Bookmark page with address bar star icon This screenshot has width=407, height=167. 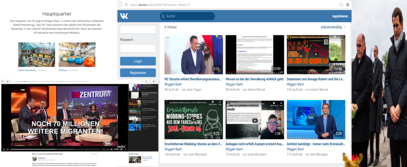click(347, 5)
